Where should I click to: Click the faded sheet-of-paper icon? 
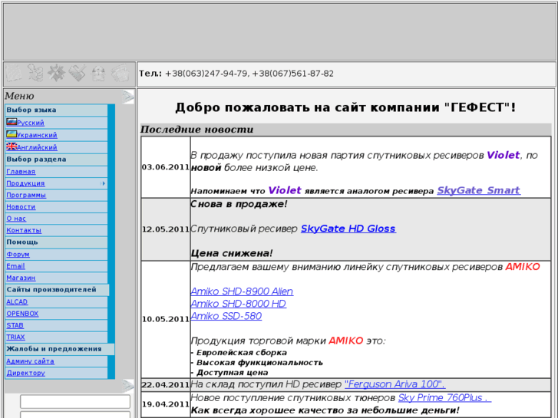pos(14,73)
